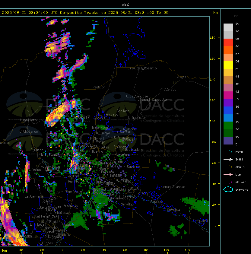Click the 180 tick on vertical km axis

212,37
